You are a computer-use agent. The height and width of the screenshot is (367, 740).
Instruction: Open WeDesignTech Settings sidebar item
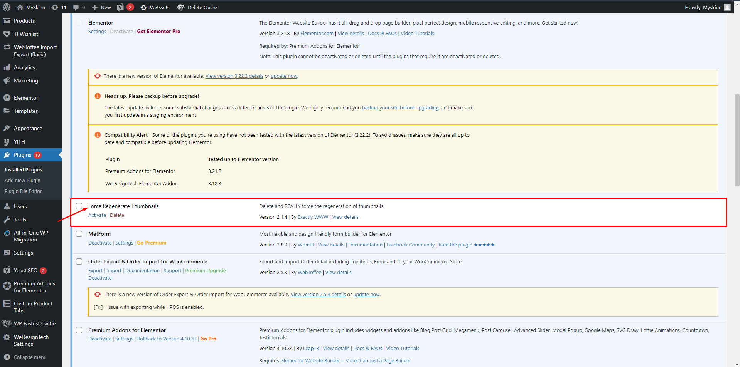tap(31, 340)
